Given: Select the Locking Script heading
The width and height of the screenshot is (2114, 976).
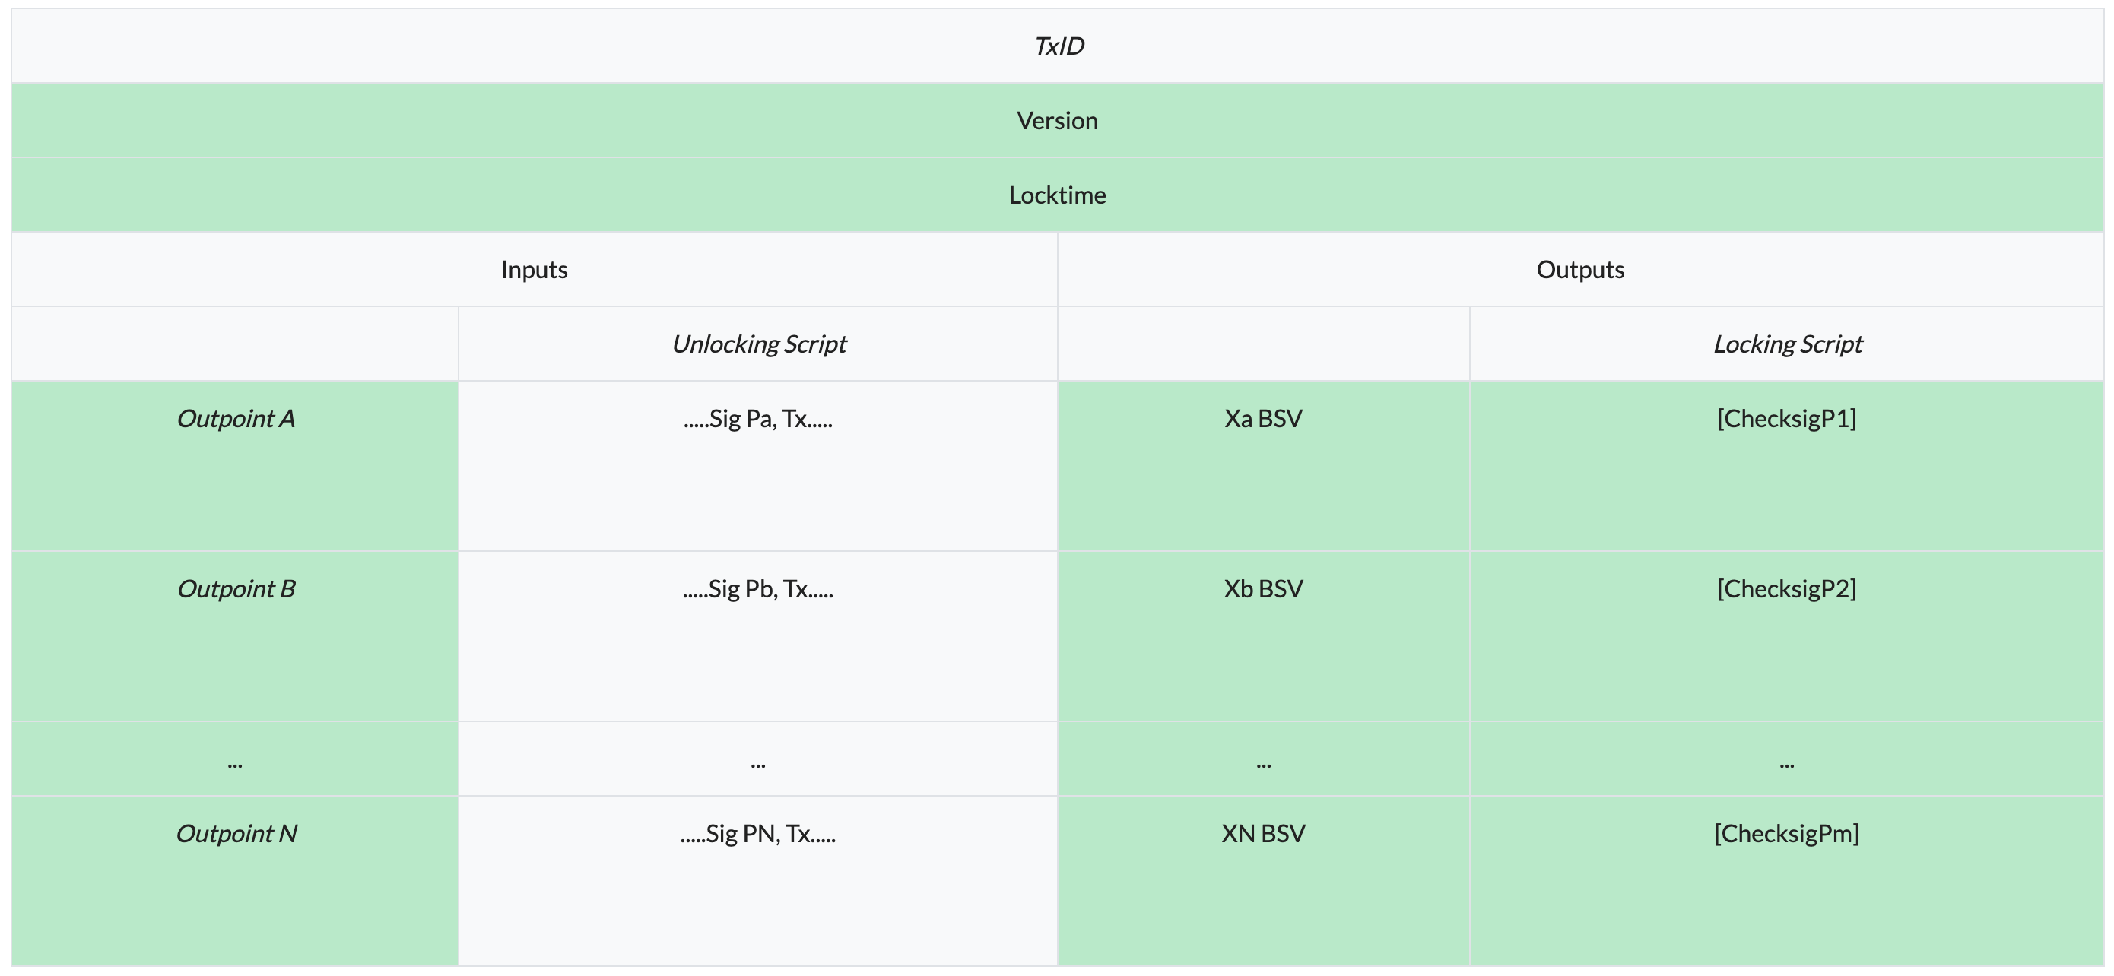Looking at the screenshot, I should point(1787,344).
